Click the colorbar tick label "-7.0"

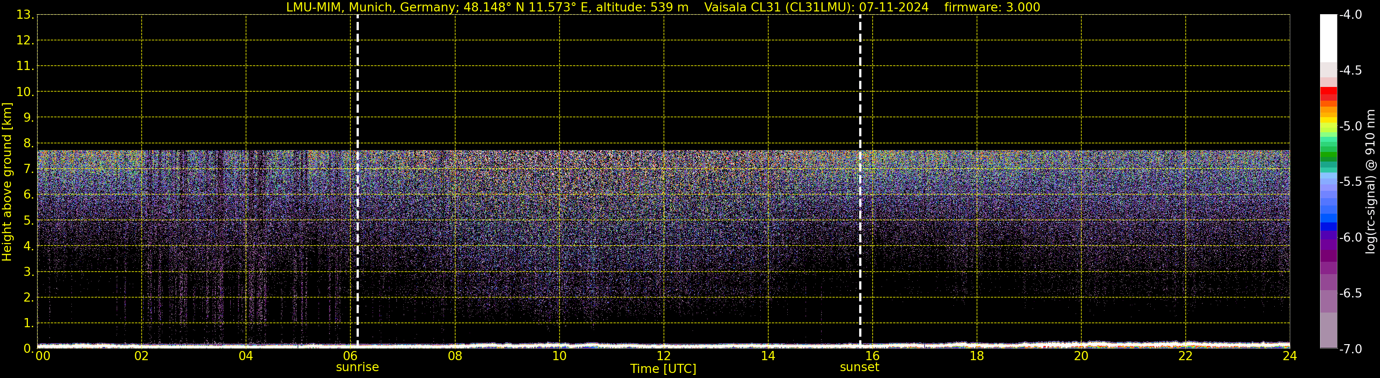(1351, 349)
